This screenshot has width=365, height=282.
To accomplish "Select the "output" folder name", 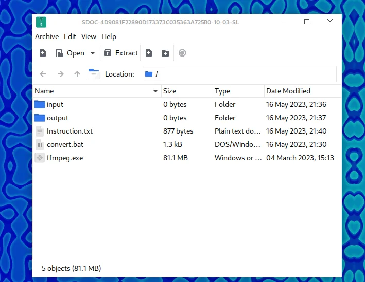I will pos(58,118).
